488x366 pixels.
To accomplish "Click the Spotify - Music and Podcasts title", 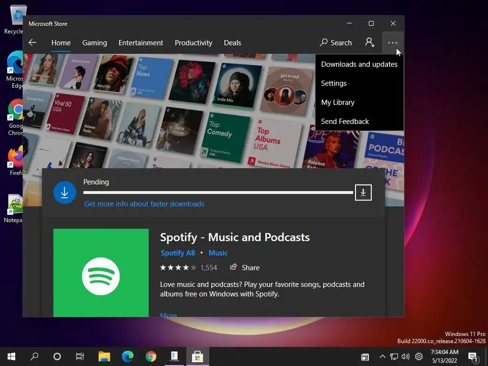I will pos(235,237).
